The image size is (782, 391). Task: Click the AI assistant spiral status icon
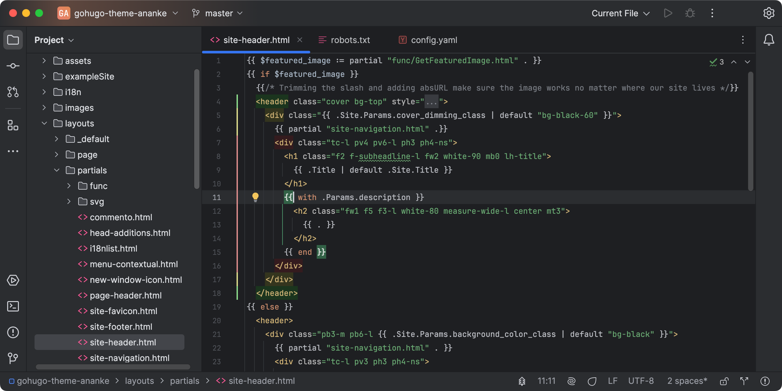point(571,381)
